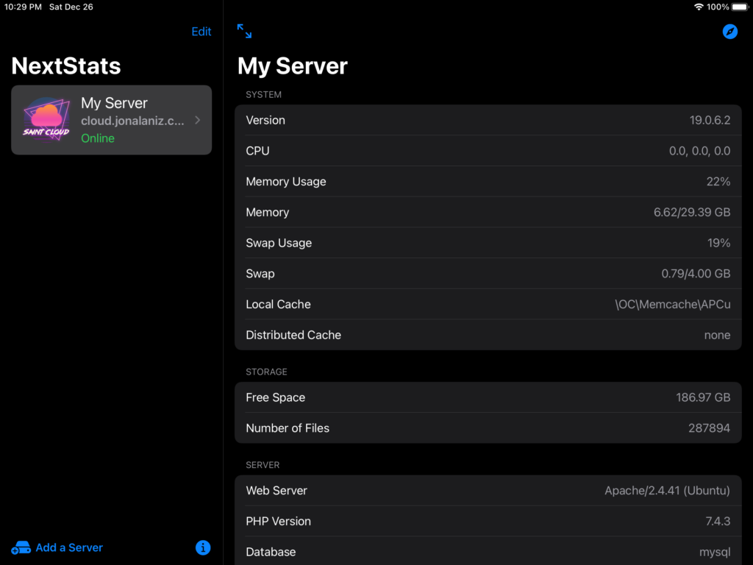
Task: Open My Server row chevron
Action: point(197,120)
